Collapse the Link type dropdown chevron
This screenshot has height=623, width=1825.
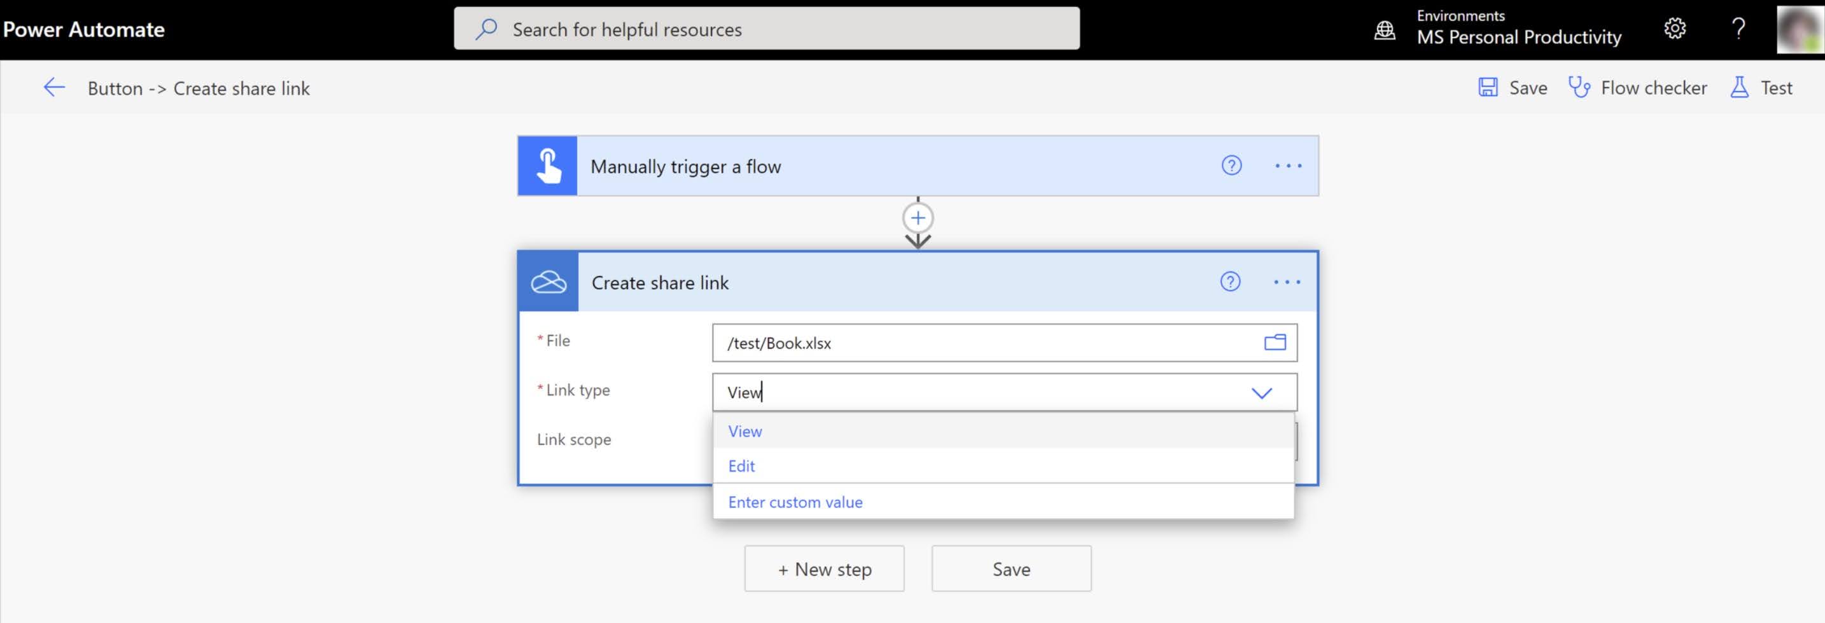[x=1261, y=392]
